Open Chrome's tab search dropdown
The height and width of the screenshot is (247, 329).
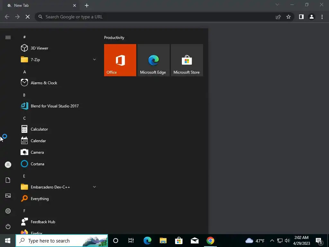(x=277, y=5)
